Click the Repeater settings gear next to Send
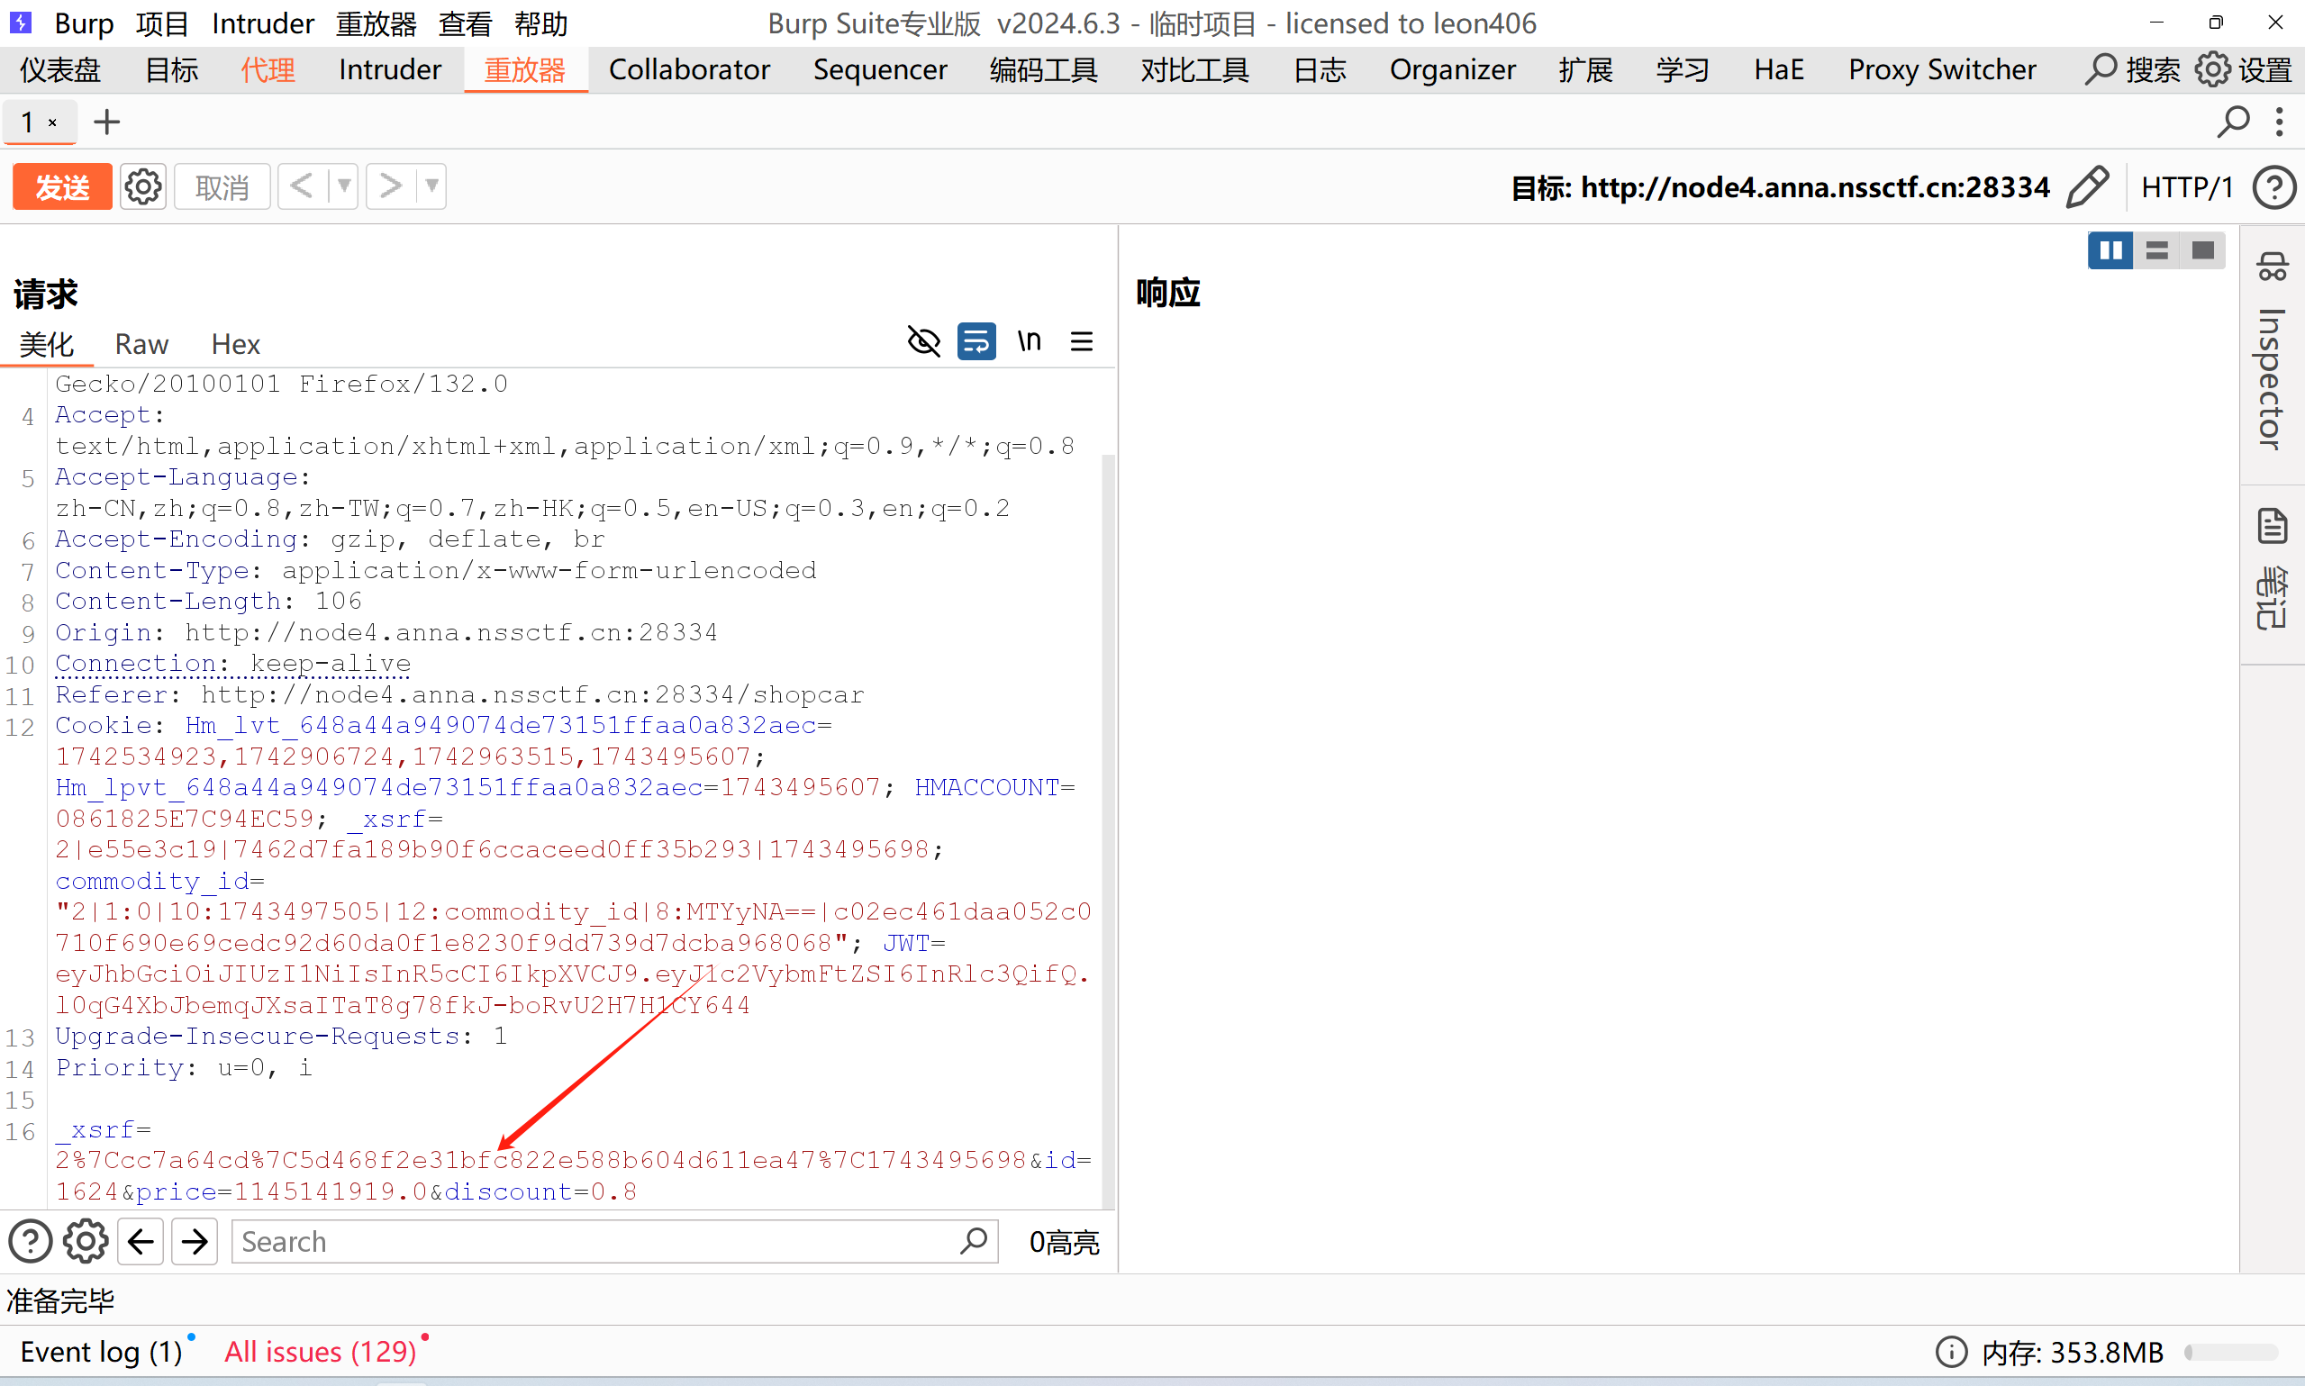2305x1386 pixels. pyautogui.click(x=143, y=187)
